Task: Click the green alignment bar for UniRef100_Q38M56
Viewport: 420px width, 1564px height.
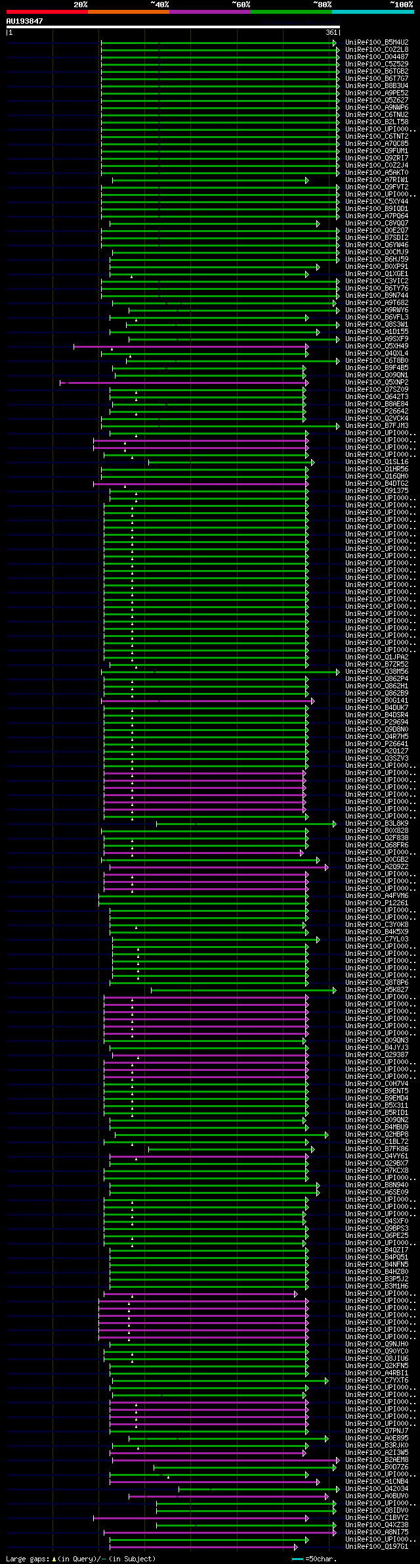Action: pos(220,672)
